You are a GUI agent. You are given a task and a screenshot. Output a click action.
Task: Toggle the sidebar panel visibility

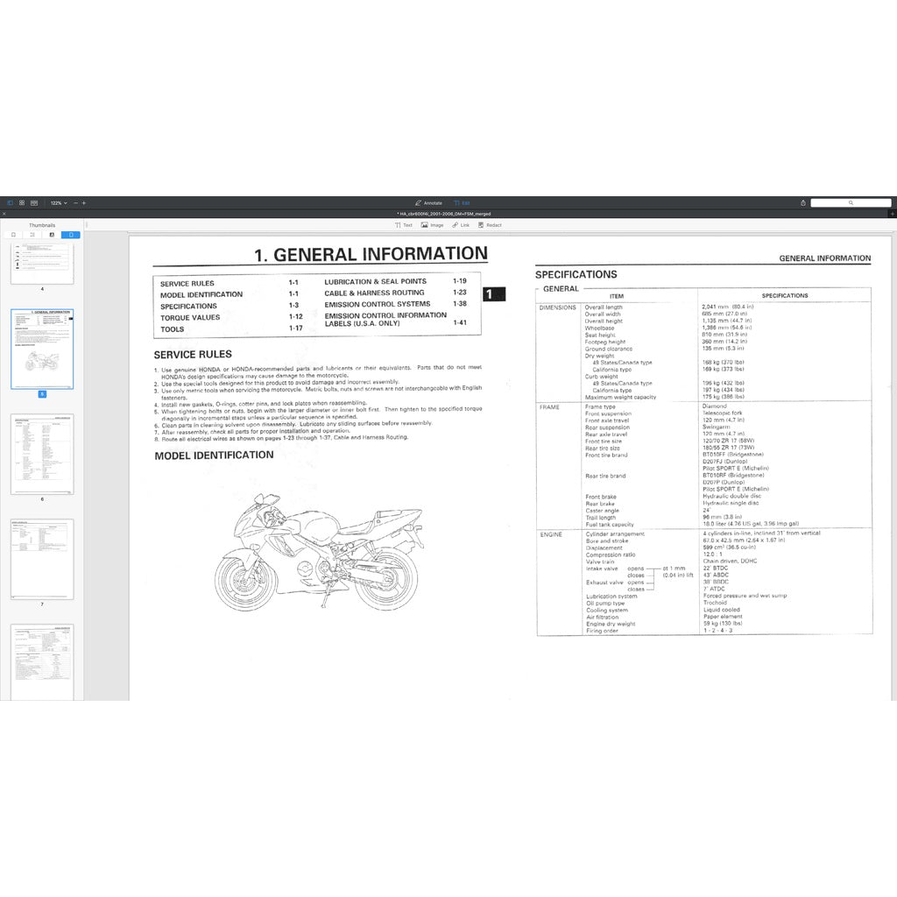coord(10,202)
